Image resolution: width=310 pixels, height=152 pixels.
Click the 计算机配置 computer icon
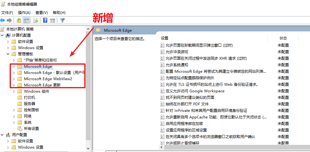(x=8, y=35)
